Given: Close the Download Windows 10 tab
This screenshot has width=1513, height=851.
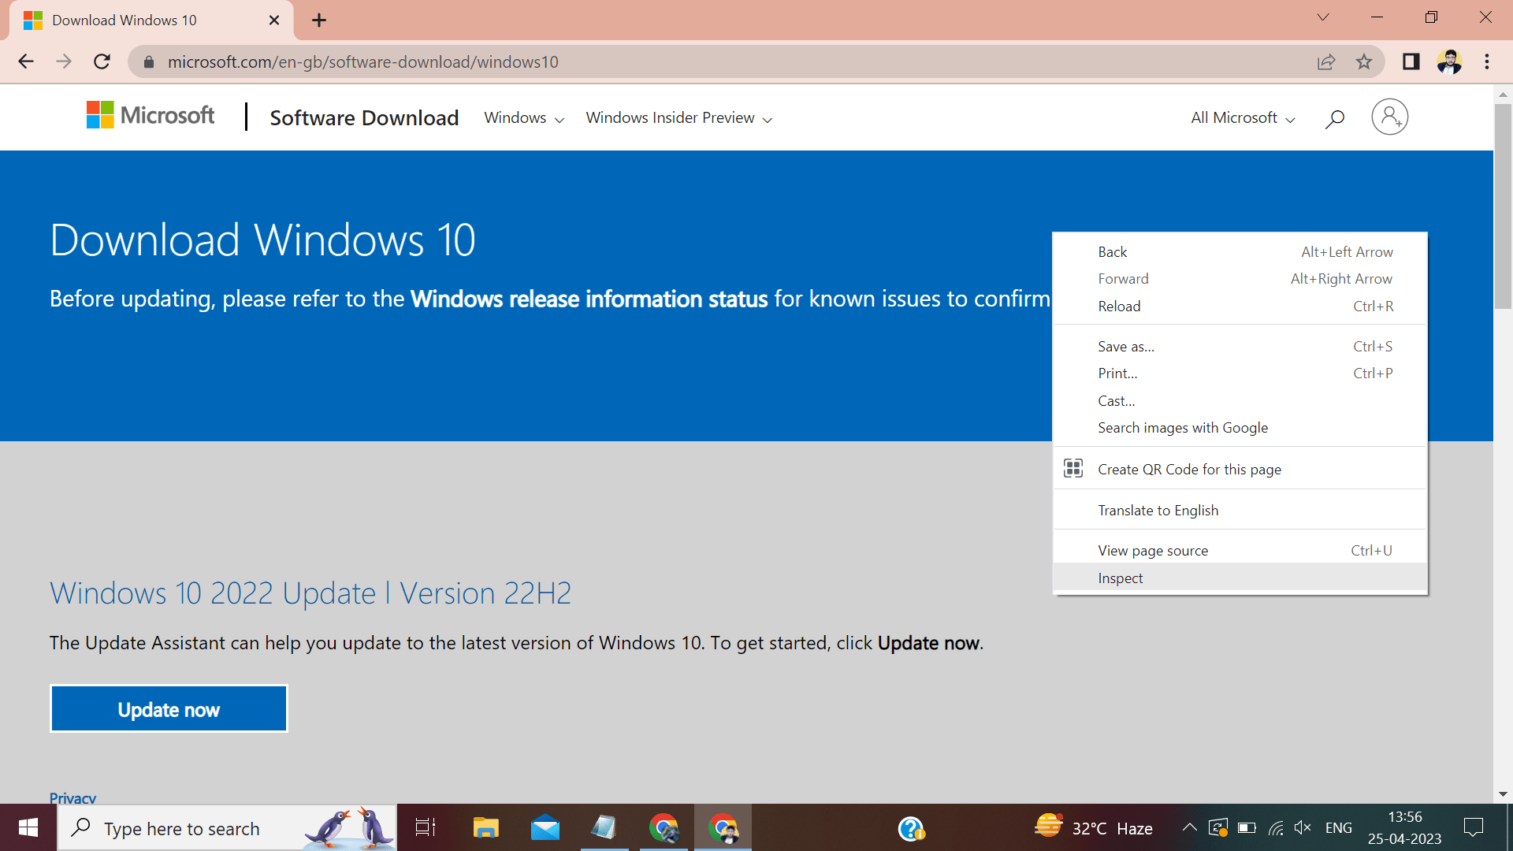Looking at the screenshot, I should pos(274,20).
